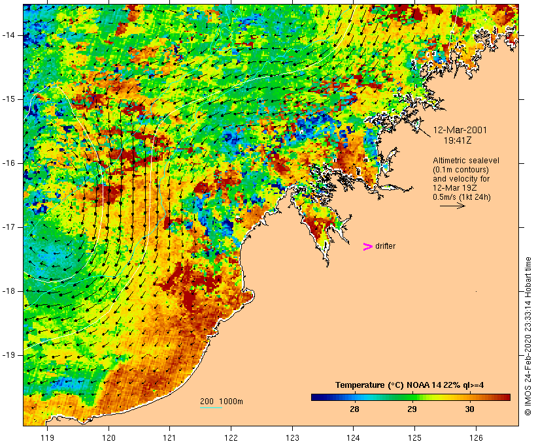The image size is (536, 444).
Task: Click the 'drifter' legend label
Action: pos(385,246)
